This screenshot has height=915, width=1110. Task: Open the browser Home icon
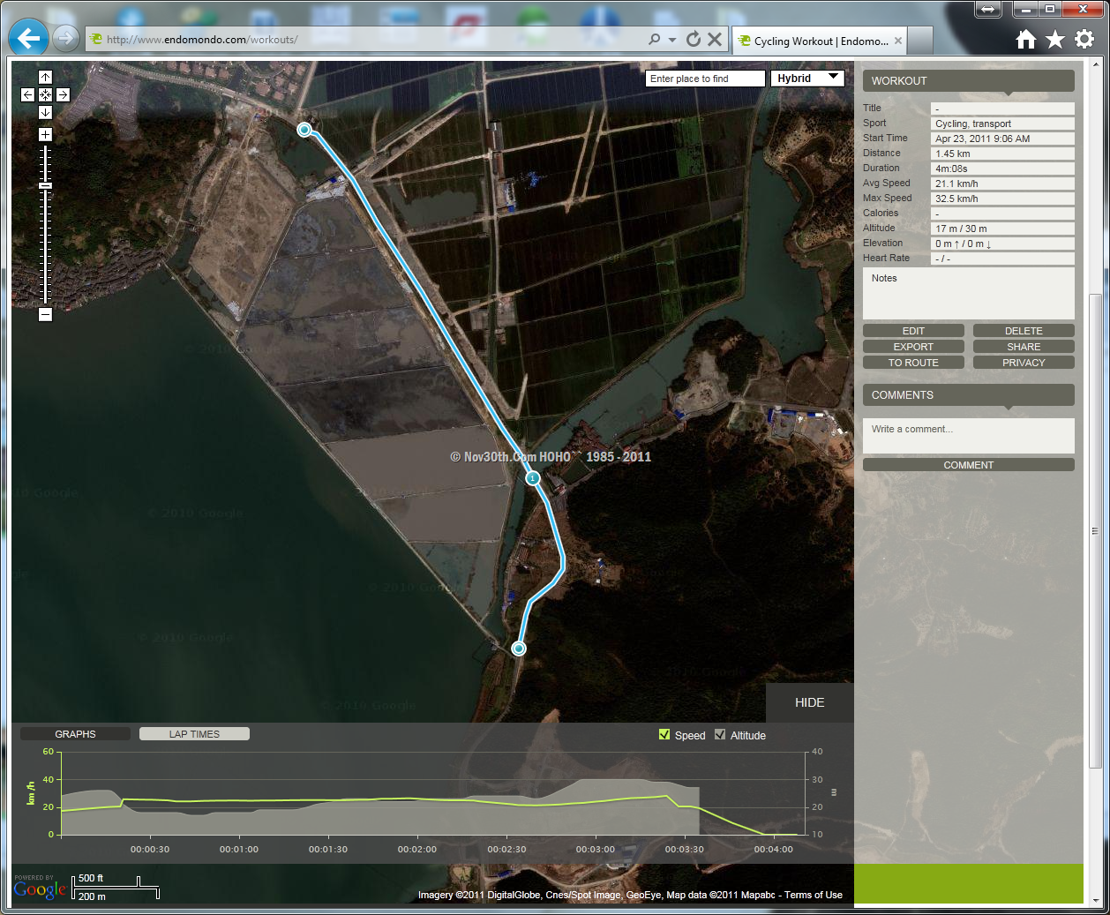(1025, 39)
